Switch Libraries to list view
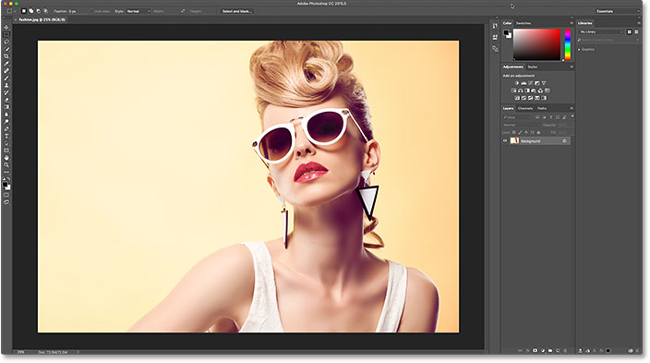Viewport: 650px width, 363px height. 636,32
